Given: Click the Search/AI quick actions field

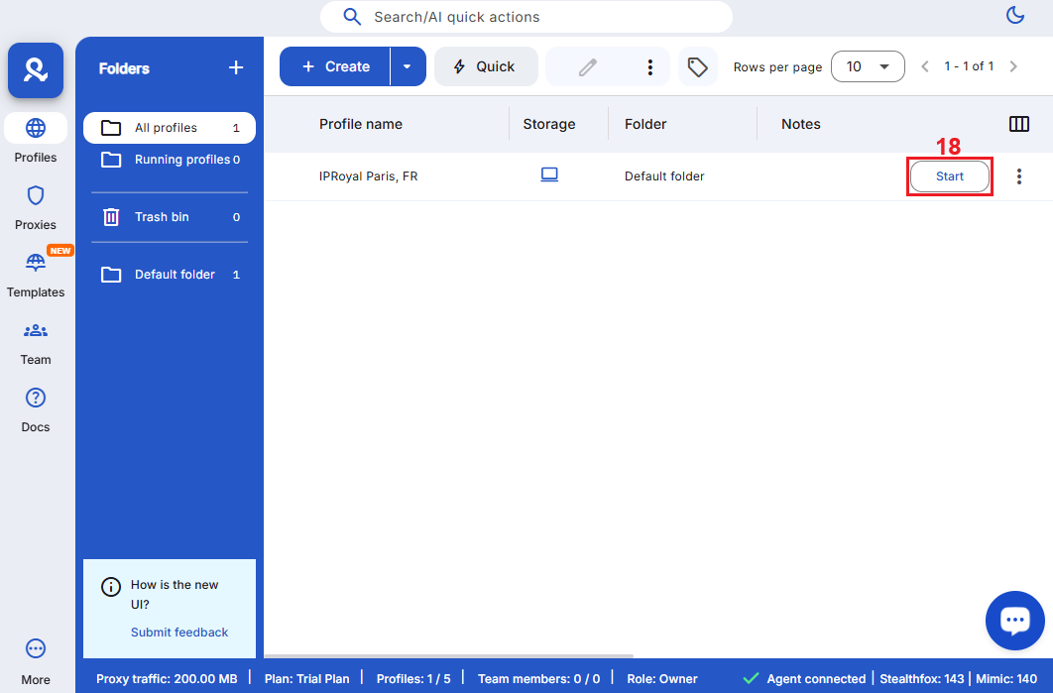Looking at the screenshot, I should click(x=526, y=17).
